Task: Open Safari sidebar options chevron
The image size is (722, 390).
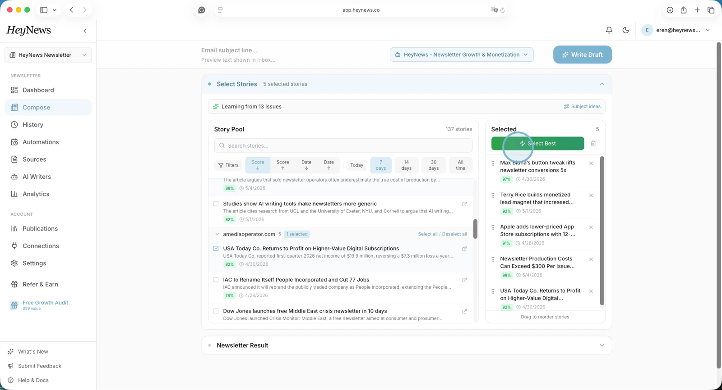Action: pyautogui.click(x=55, y=10)
